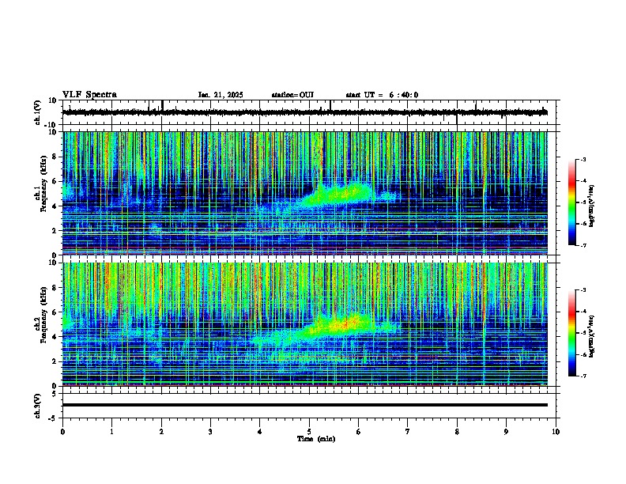
Task: Click tick label 10 on Time (min) axis
Action: click(x=556, y=432)
